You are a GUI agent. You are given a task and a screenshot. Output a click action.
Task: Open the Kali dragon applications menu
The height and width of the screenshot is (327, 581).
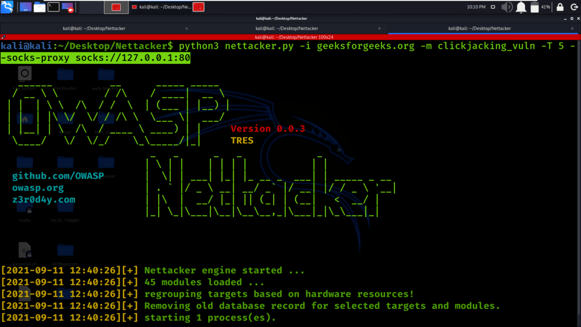pyautogui.click(x=7, y=6)
